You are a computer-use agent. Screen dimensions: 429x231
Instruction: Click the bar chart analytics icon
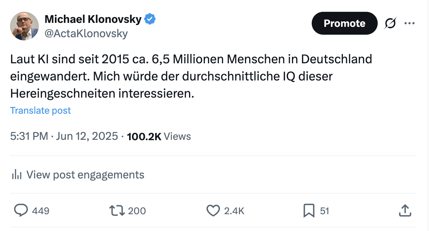pos(17,175)
